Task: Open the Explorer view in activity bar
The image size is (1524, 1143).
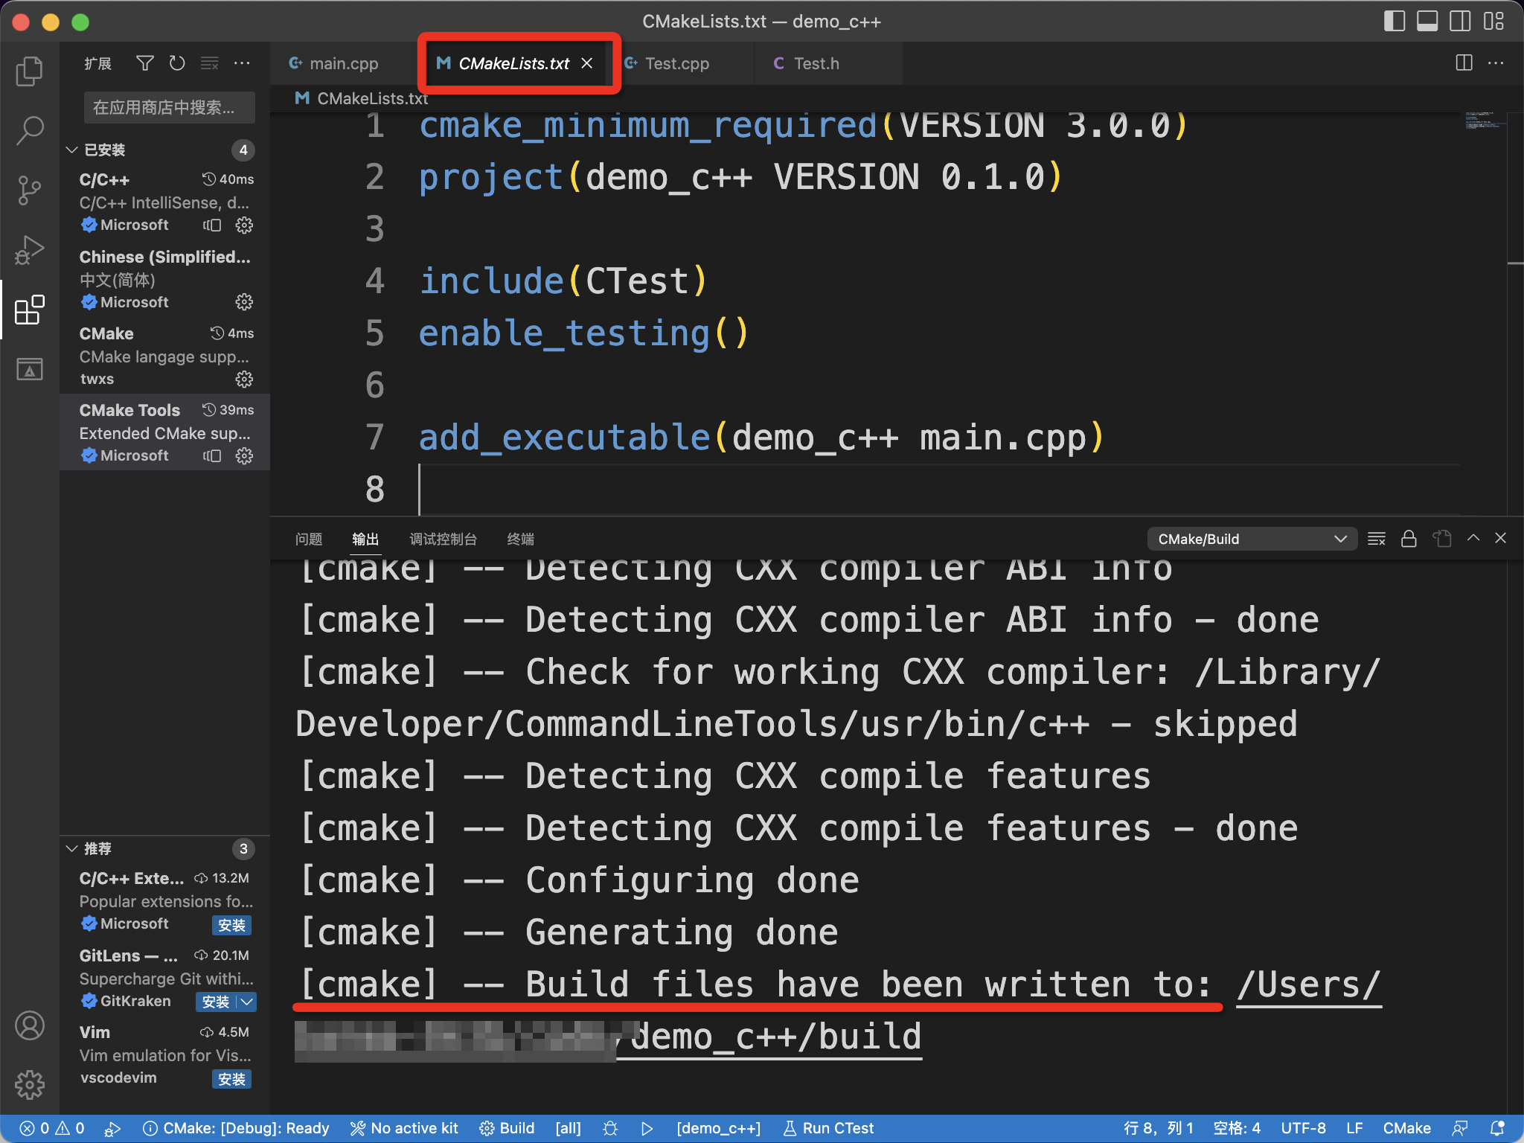Action: pos(30,71)
